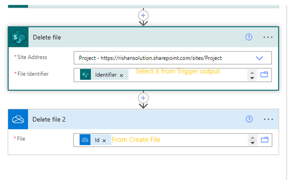The image size is (289, 180).
Task: Click the OneDrive icon inside the Id token
Action: point(85,140)
